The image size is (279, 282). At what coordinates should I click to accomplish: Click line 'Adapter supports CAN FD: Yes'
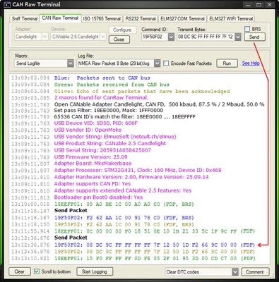pos(93,184)
